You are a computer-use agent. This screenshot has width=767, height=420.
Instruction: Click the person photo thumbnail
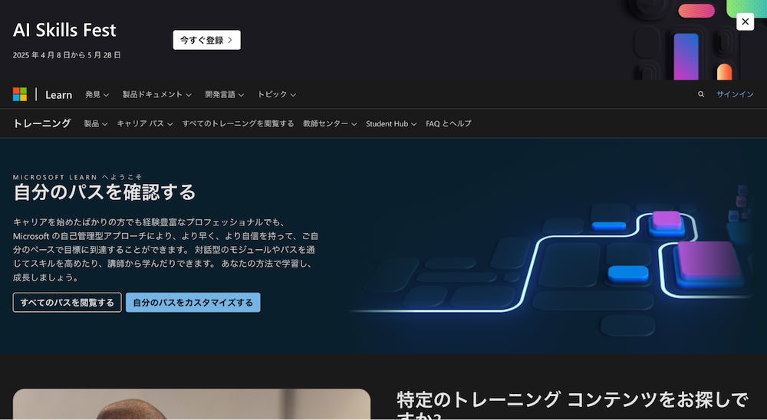[x=192, y=405]
